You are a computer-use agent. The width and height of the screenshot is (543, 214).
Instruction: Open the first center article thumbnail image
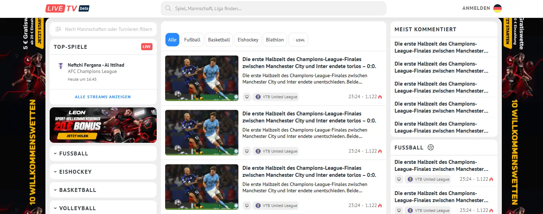[202, 78]
